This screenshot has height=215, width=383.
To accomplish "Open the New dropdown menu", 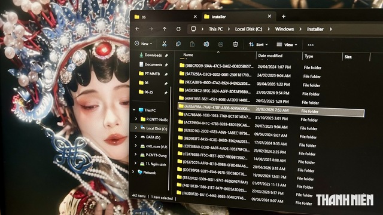I will (144, 44).
